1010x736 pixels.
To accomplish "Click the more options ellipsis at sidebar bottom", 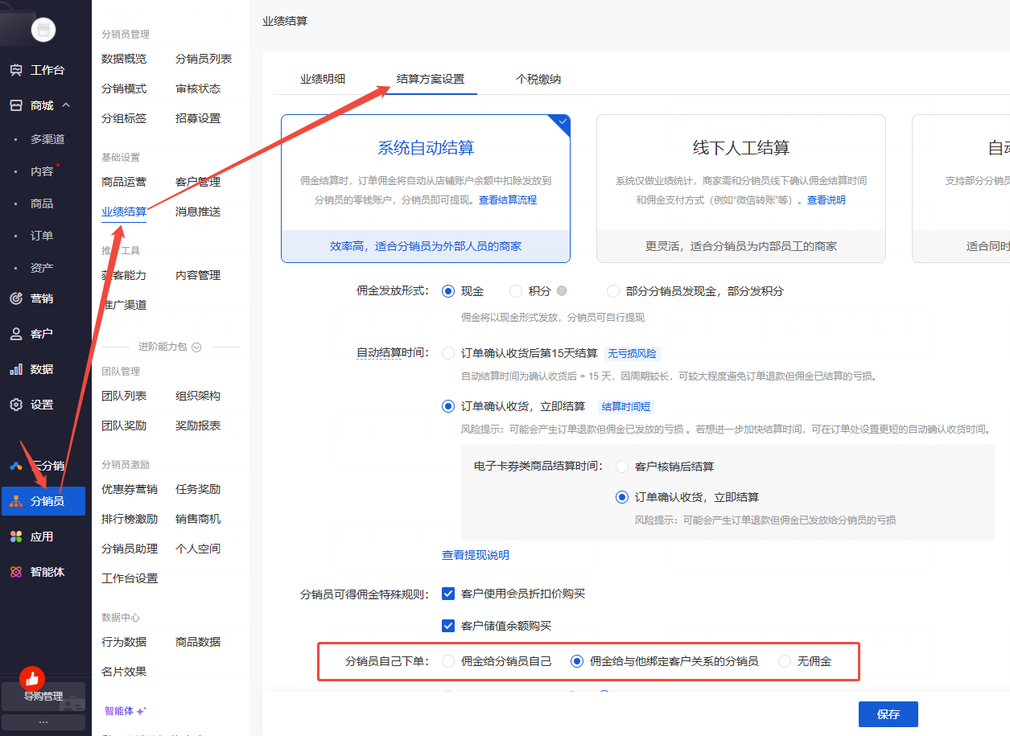I will (x=43, y=722).
